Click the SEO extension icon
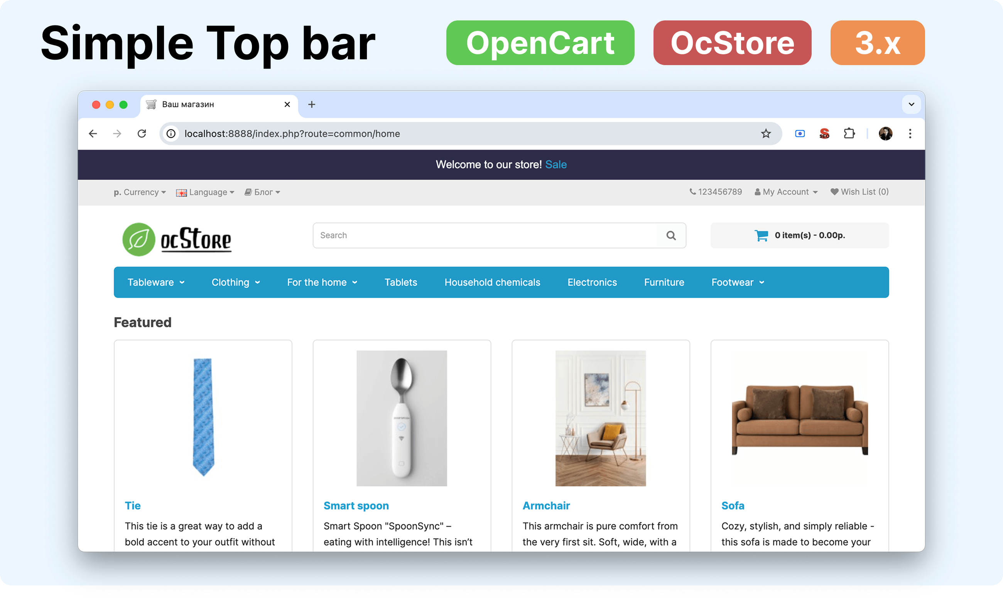Viewport: 1003px width, 602px height. (824, 134)
